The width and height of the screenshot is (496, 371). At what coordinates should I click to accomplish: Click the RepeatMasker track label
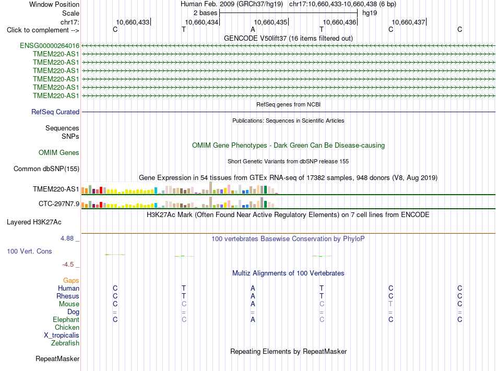57,358
